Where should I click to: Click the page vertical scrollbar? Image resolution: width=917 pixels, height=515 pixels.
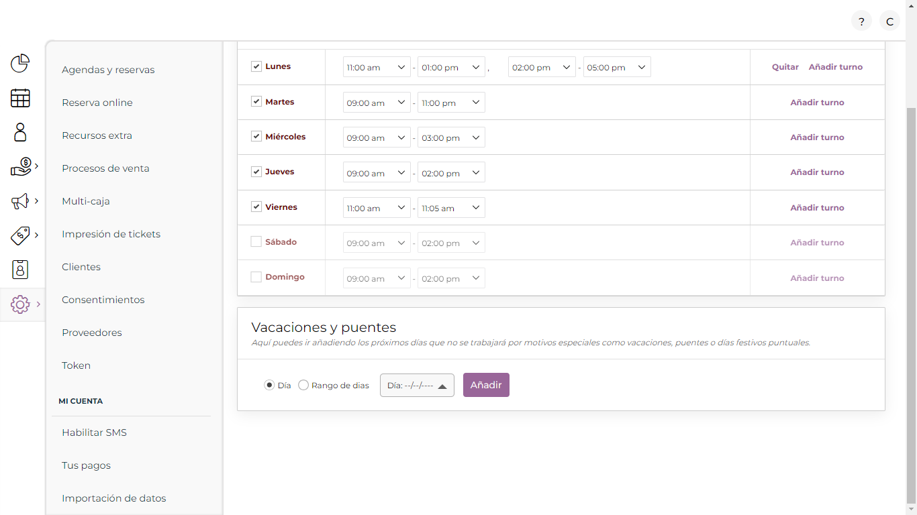coord(911,305)
